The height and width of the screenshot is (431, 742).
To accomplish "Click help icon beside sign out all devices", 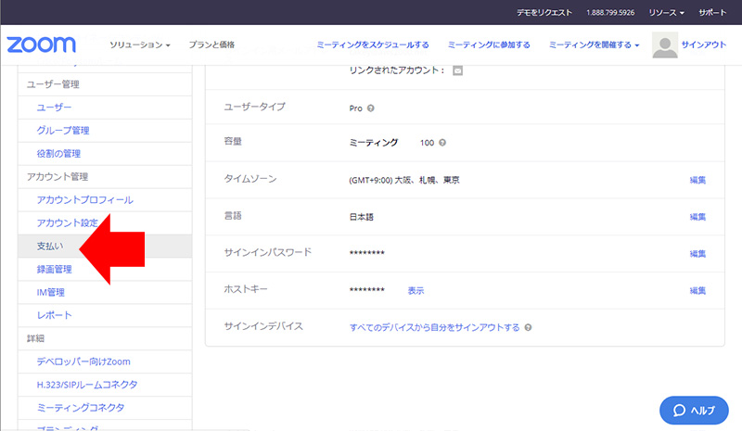I will tap(528, 327).
